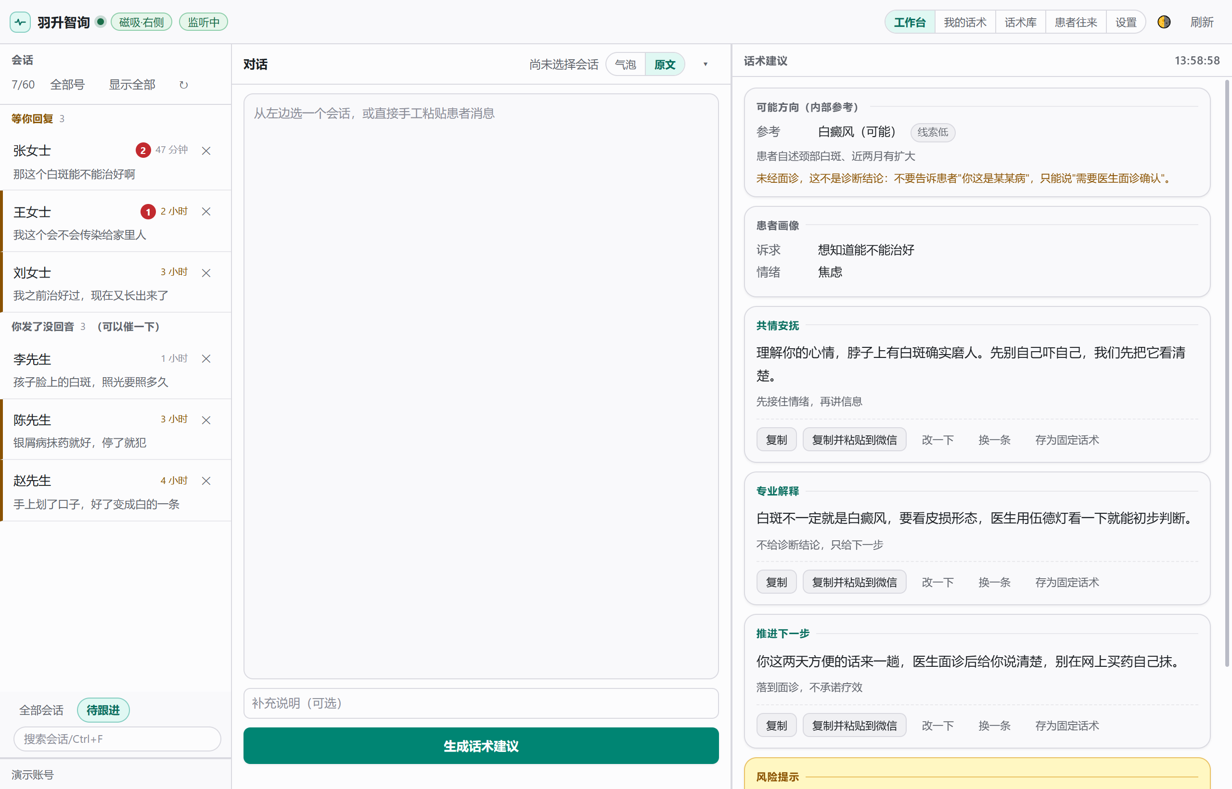This screenshot has width=1232, height=789.
Task: Dismiss 王女士 conversation with its X
Action: click(x=206, y=212)
